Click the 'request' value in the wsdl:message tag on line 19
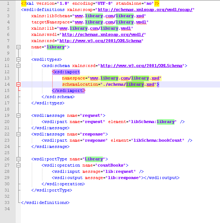 pos(92,115)
